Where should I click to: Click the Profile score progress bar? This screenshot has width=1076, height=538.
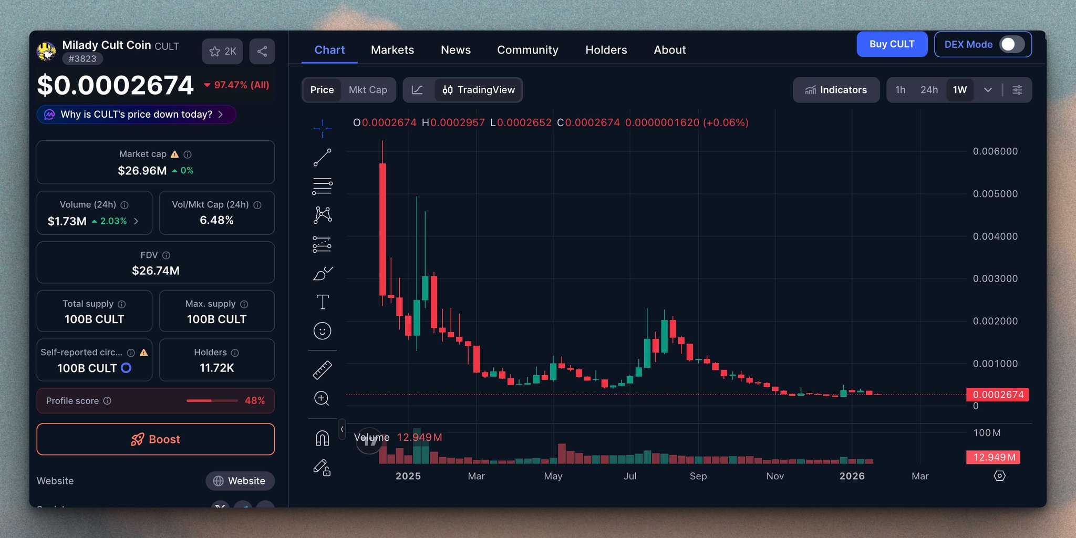click(x=212, y=401)
